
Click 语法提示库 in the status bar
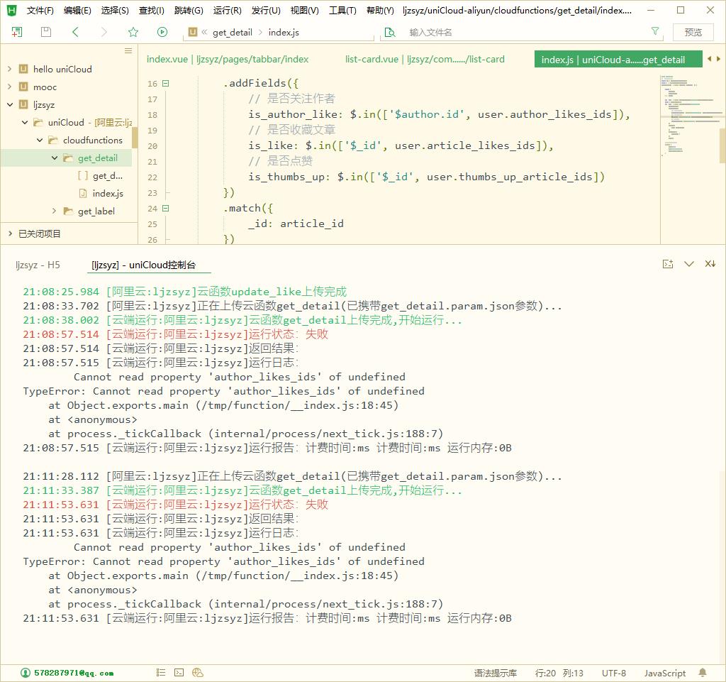(495, 673)
